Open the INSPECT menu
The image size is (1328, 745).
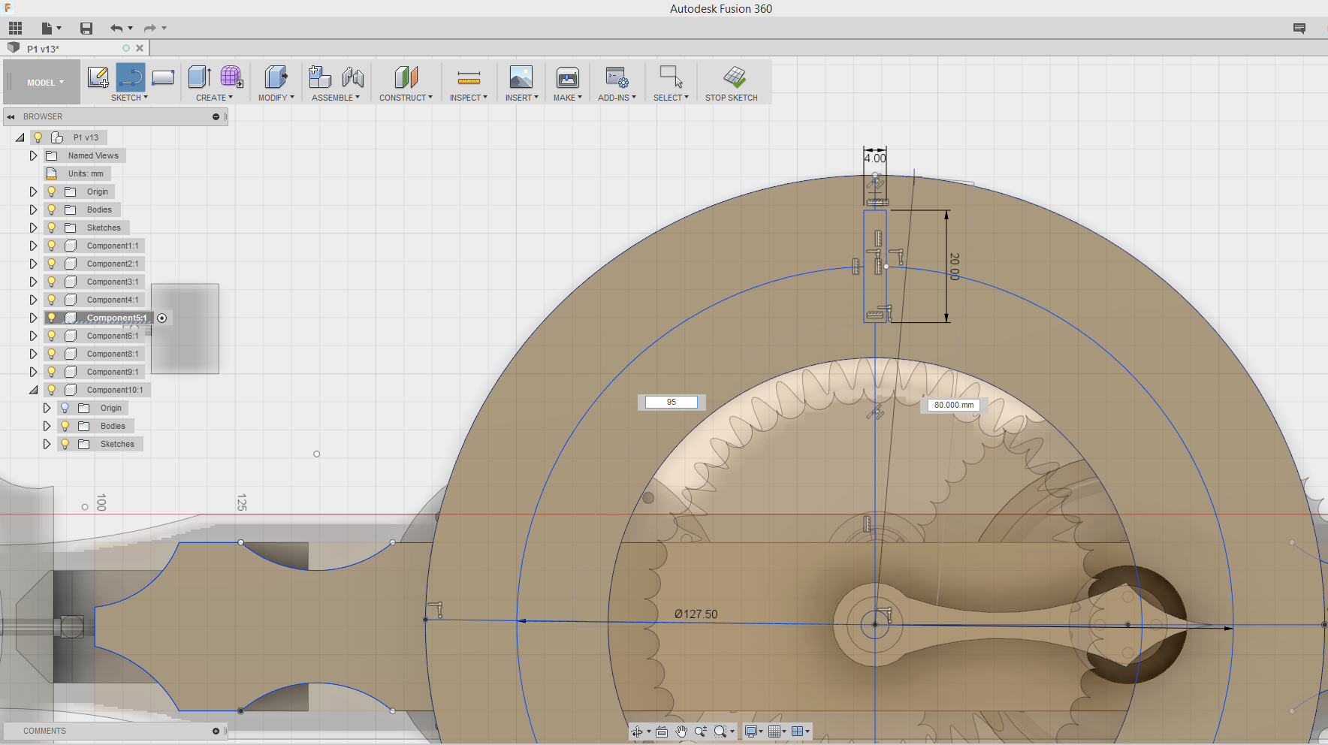(x=468, y=98)
